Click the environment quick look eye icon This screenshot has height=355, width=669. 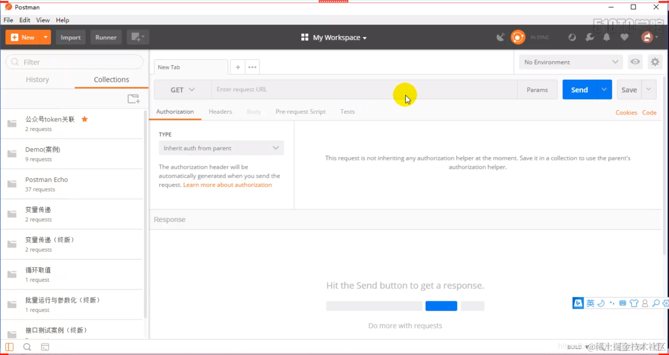(x=635, y=62)
